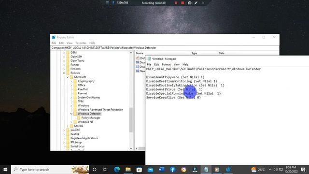Viewport: 309px width, 174px height.
Task: Collapse the Windows Defender key
Action: pos(71,114)
